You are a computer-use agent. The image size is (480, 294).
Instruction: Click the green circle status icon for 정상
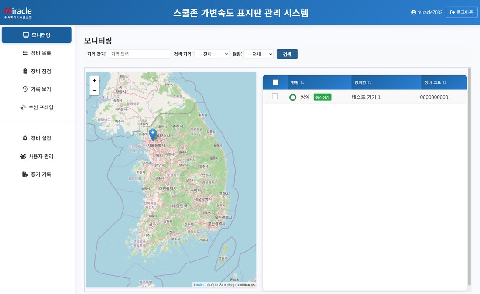point(293,97)
